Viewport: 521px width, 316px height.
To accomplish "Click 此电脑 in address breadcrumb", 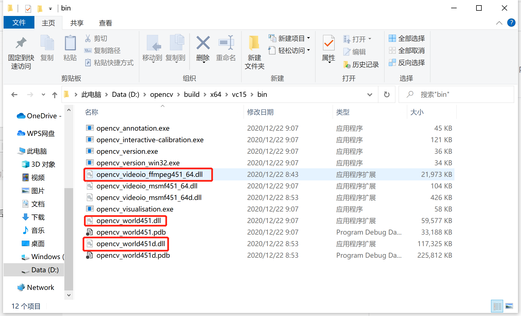I will 91,95.
